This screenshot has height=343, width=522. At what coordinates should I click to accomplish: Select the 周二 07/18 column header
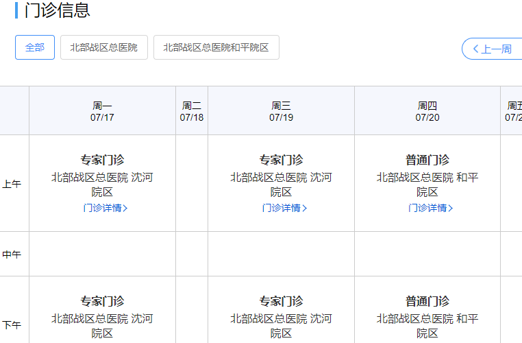tap(192, 111)
